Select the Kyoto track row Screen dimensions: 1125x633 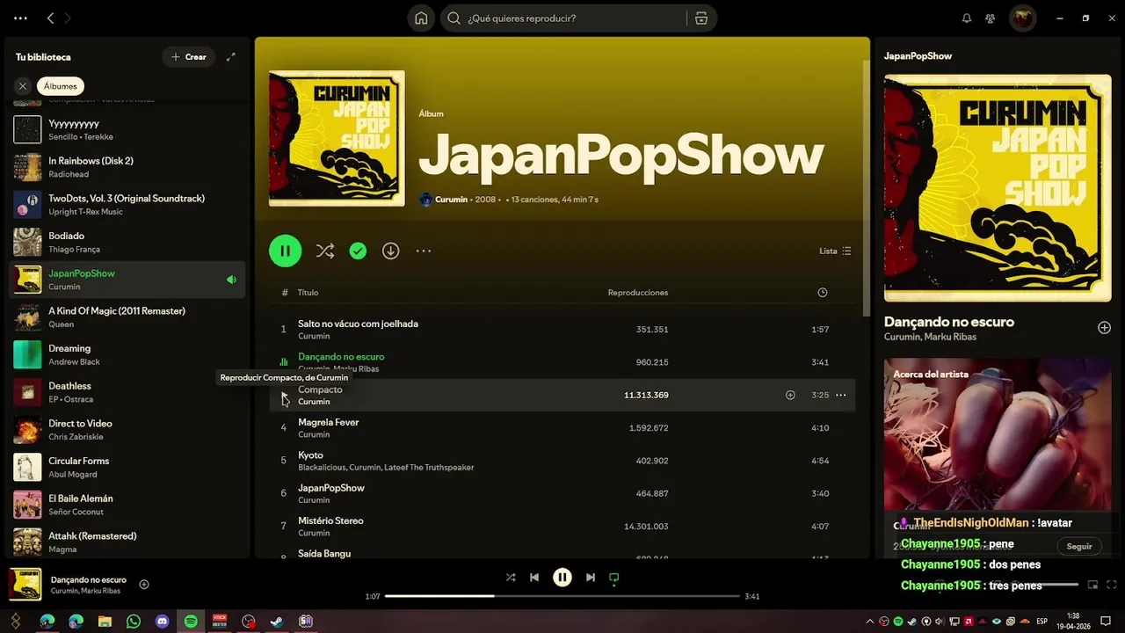pos(562,461)
